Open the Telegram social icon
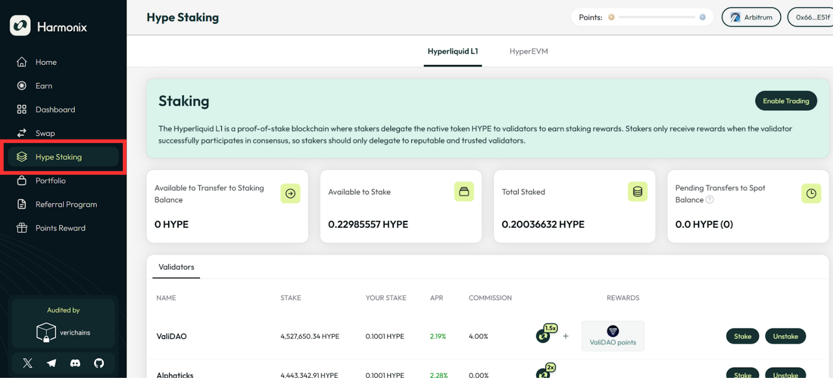 (52, 363)
